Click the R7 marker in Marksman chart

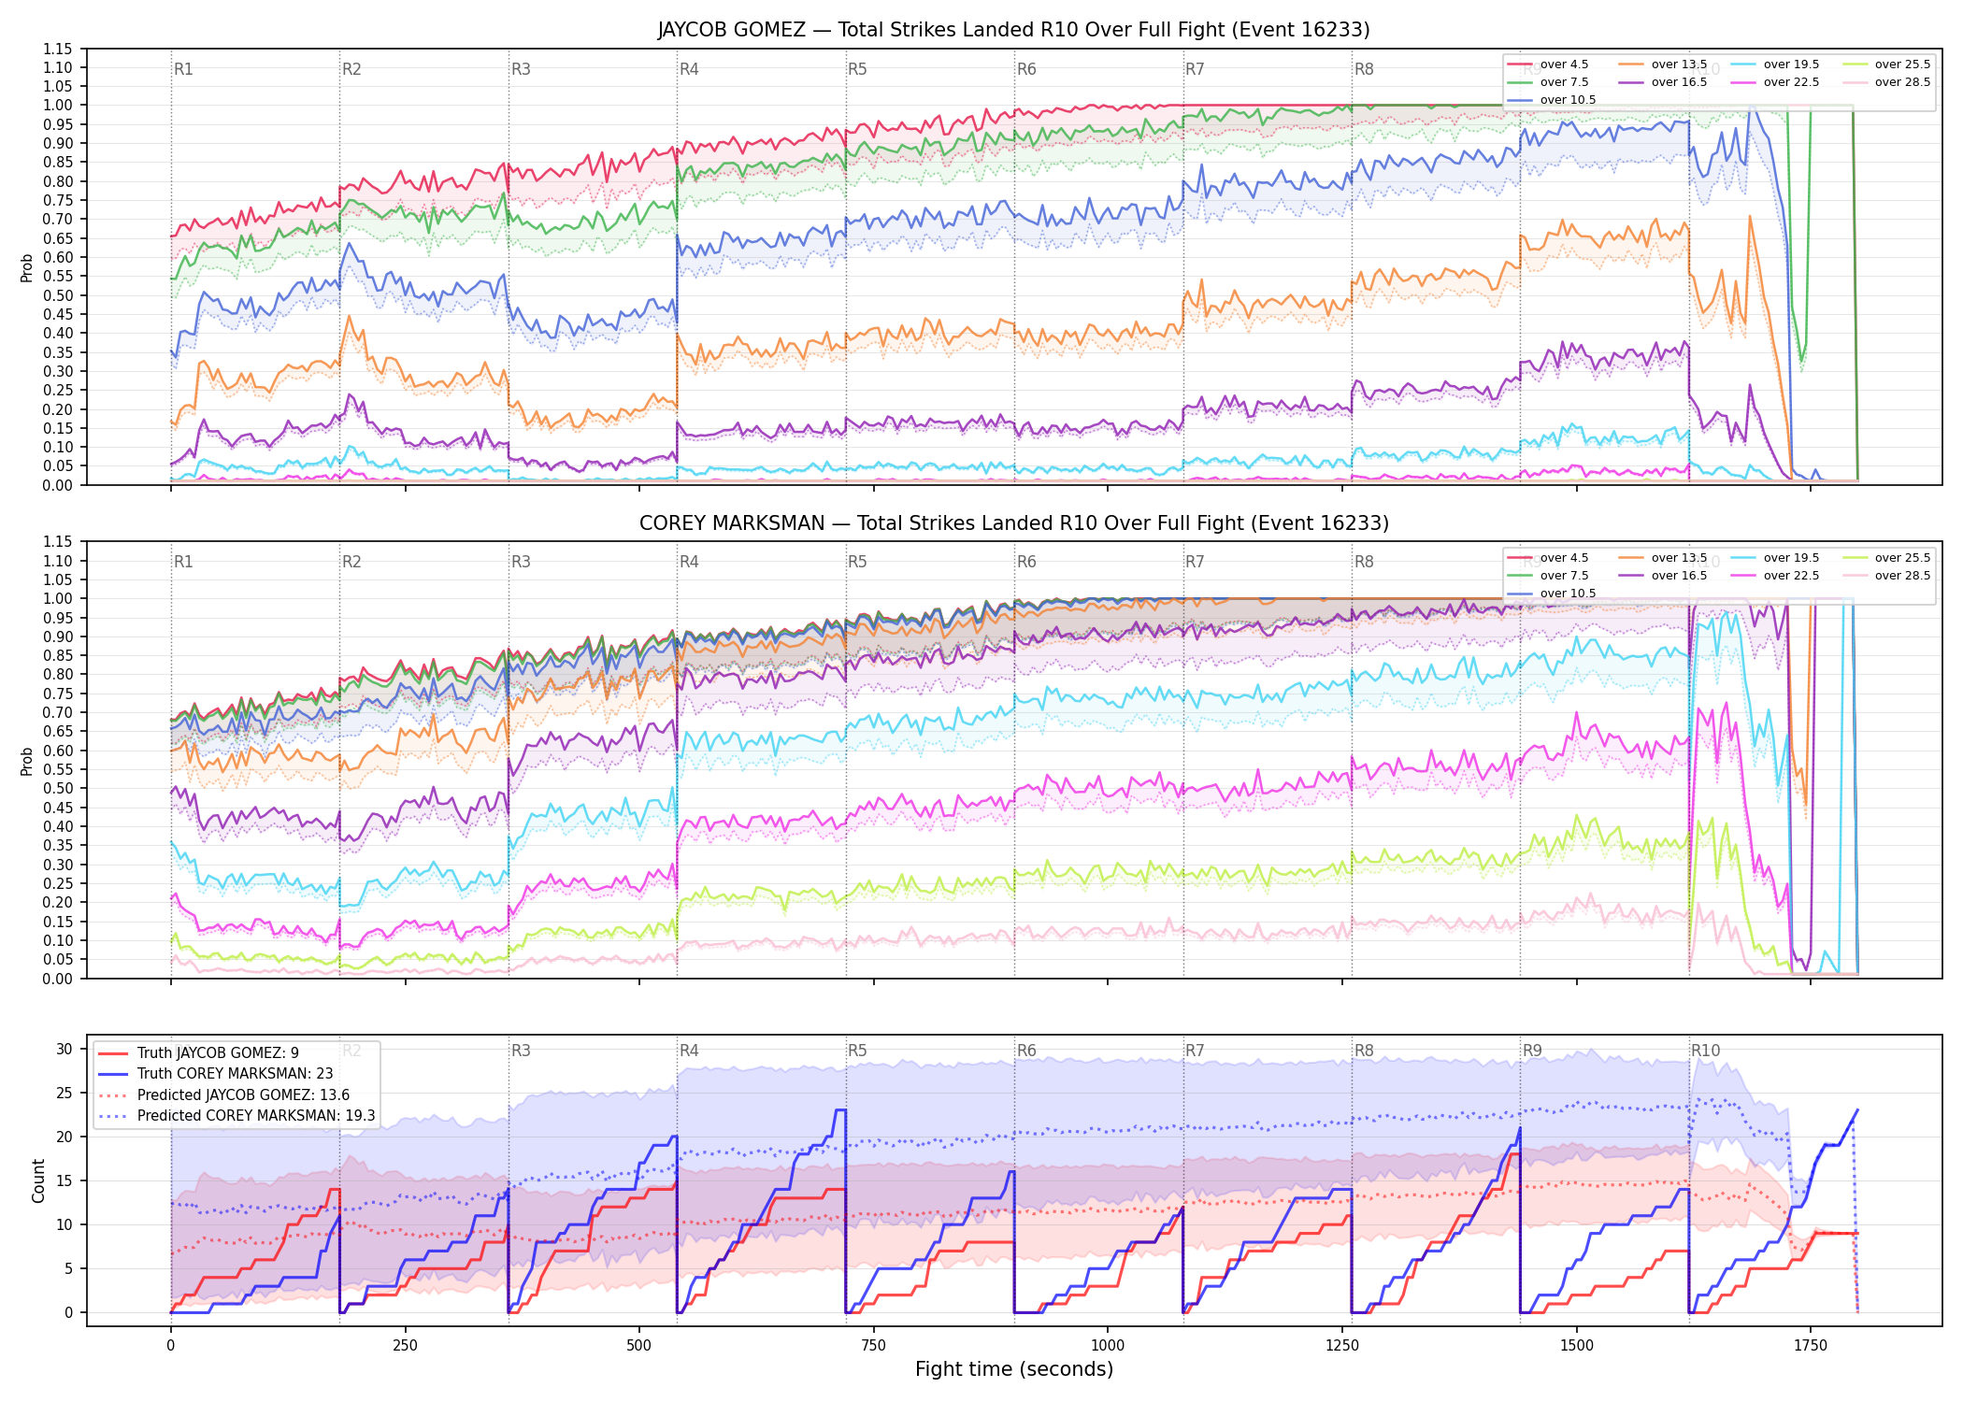(x=1195, y=562)
